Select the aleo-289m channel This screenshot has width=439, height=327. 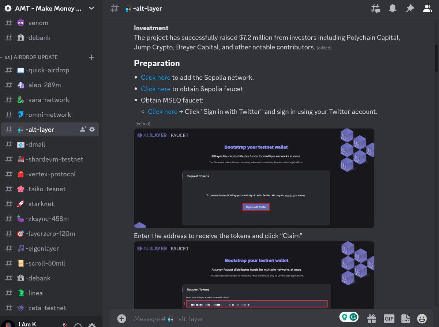coord(50,85)
